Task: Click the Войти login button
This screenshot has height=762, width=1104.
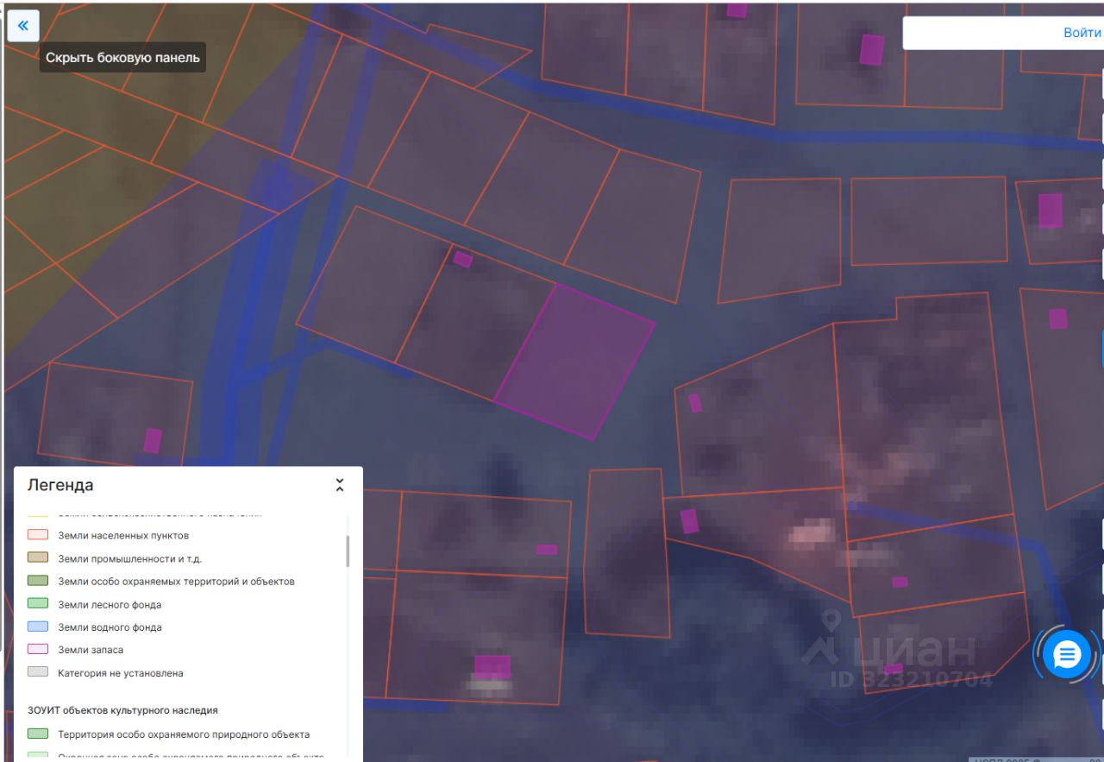Action: point(1082,33)
